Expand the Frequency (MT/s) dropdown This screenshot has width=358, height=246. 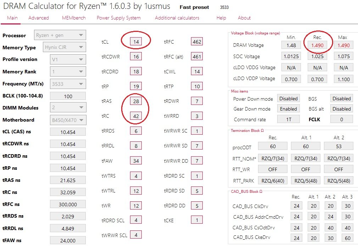68,84
